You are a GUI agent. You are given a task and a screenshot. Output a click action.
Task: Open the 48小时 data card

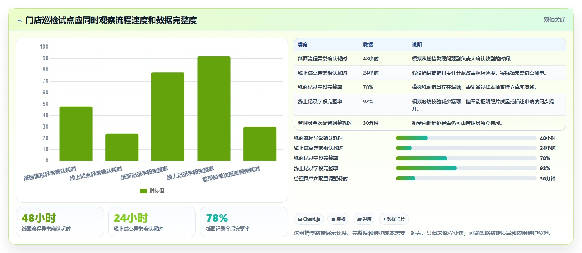coord(60,222)
